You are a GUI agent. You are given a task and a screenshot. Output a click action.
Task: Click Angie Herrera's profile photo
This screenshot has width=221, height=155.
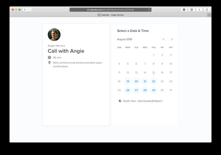pos(54,35)
